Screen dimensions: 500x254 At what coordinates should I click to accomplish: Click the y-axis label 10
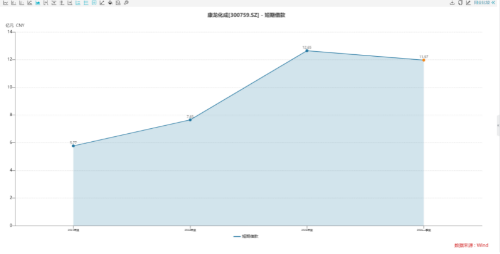[x=9, y=87]
